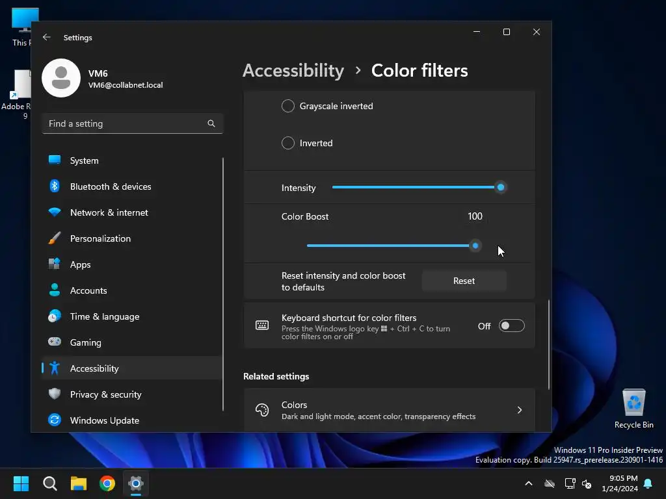Click the Bluetooth icon in sidebar
This screenshot has height=499, width=666.
(x=55, y=186)
